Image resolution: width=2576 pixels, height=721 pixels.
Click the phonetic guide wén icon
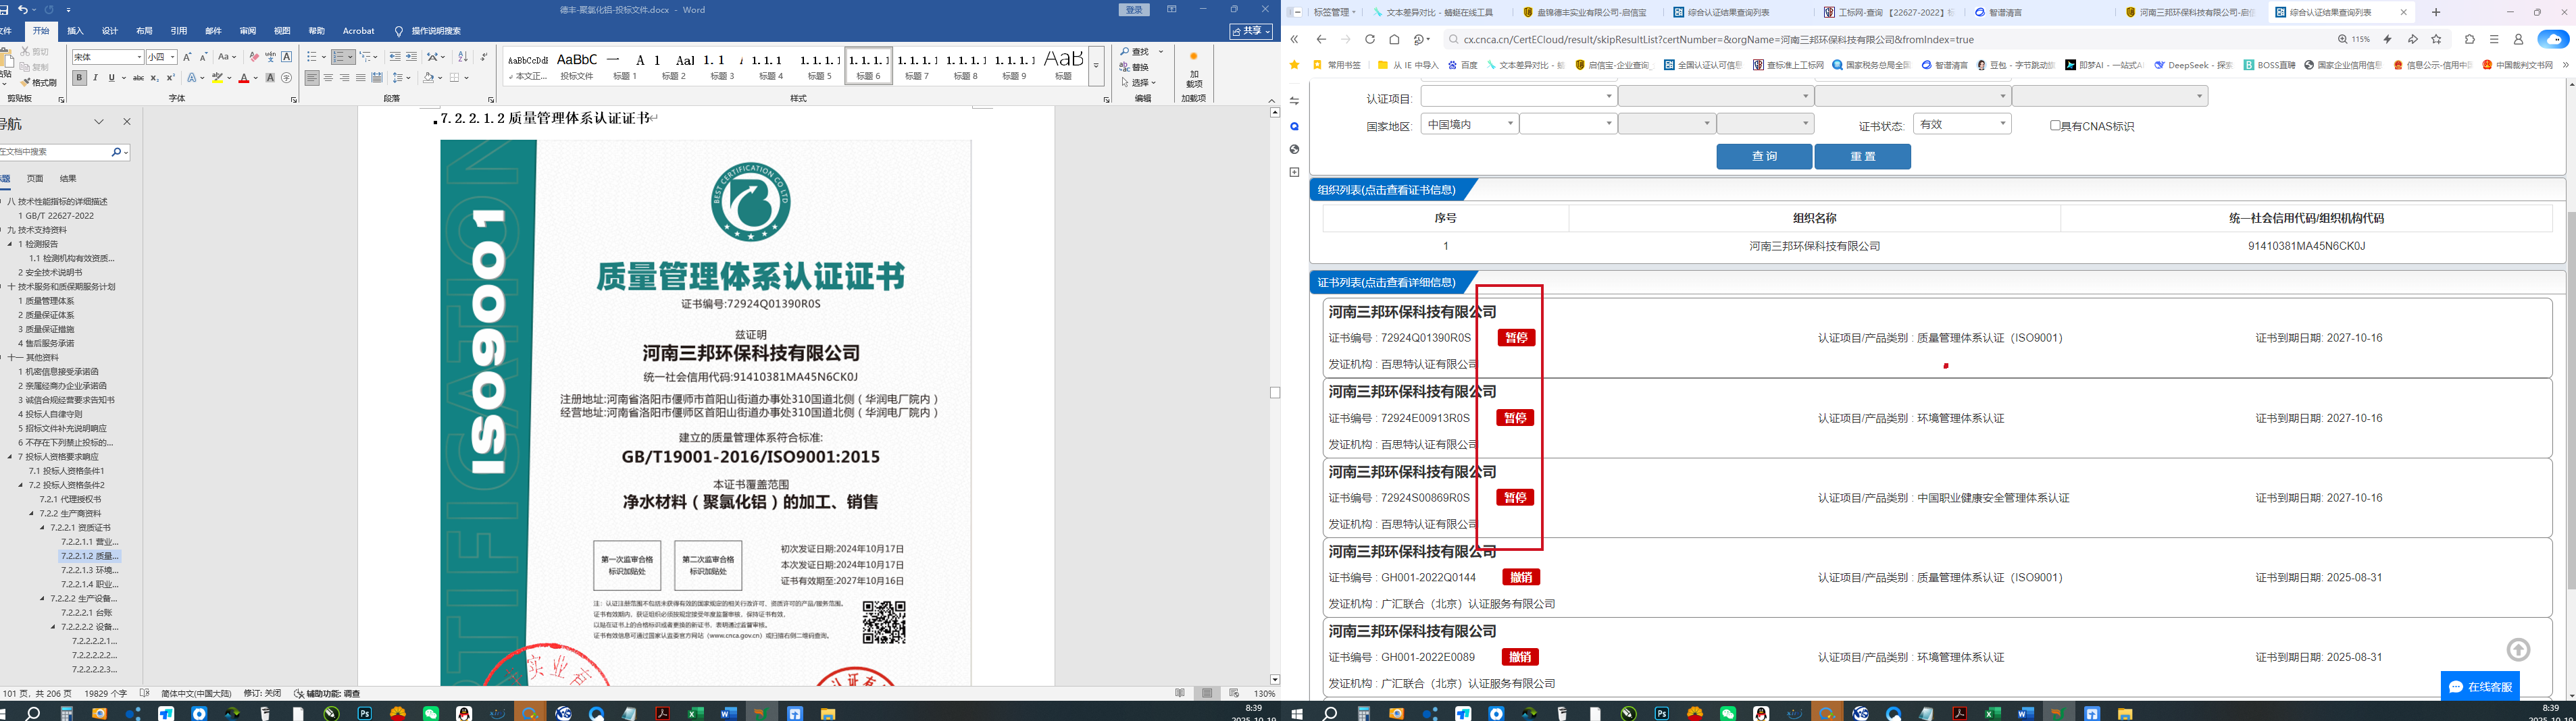(270, 57)
